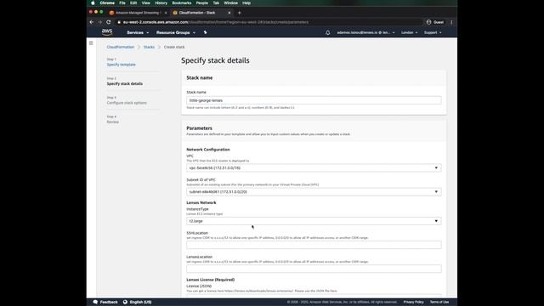Open the Window menu
544x306 pixels.
(x=230, y=3)
